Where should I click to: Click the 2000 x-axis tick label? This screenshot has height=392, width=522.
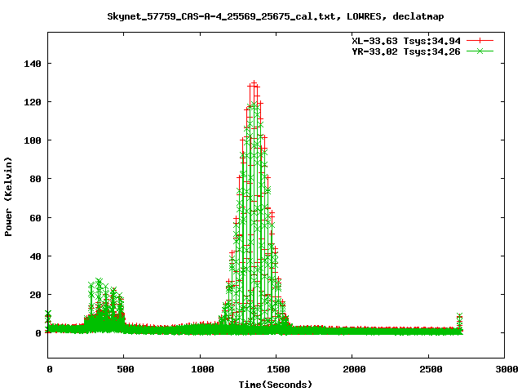coord(354,369)
